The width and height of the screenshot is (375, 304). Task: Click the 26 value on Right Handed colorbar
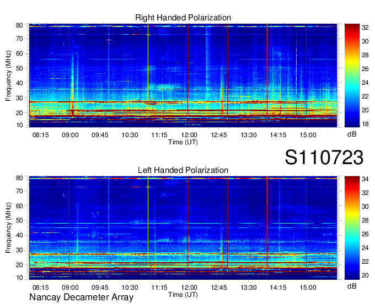point(365,69)
